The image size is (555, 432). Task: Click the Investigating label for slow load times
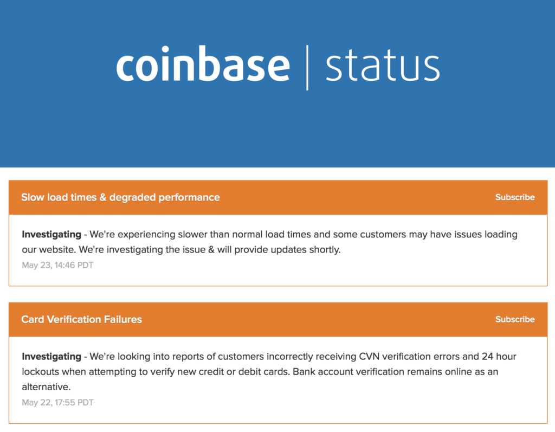click(x=51, y=234)
